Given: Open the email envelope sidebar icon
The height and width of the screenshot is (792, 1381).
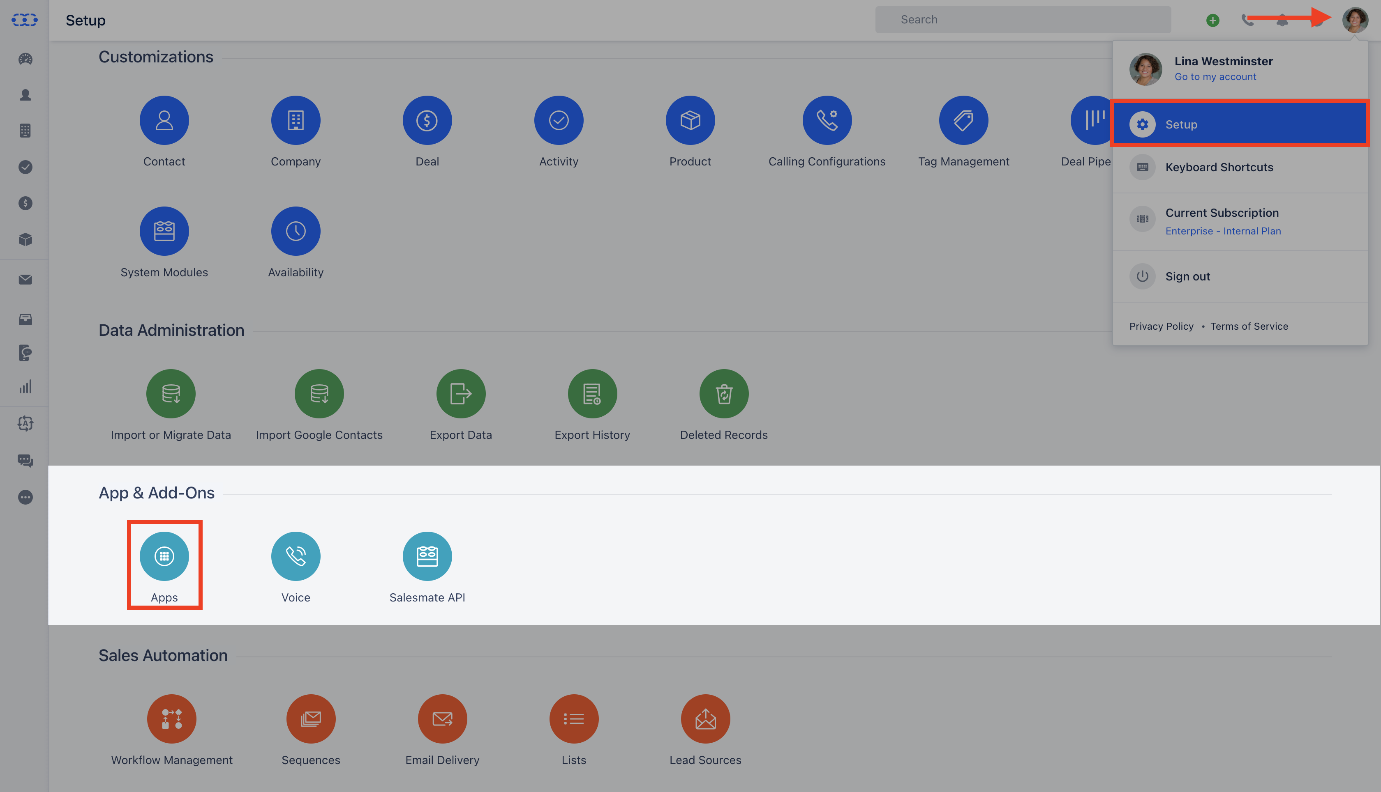Looking at the screenshot, I should 25,280.
